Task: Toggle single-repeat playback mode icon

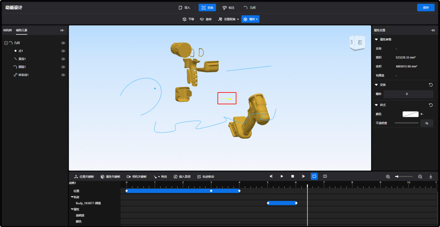Action: click(x=325, y=177)
